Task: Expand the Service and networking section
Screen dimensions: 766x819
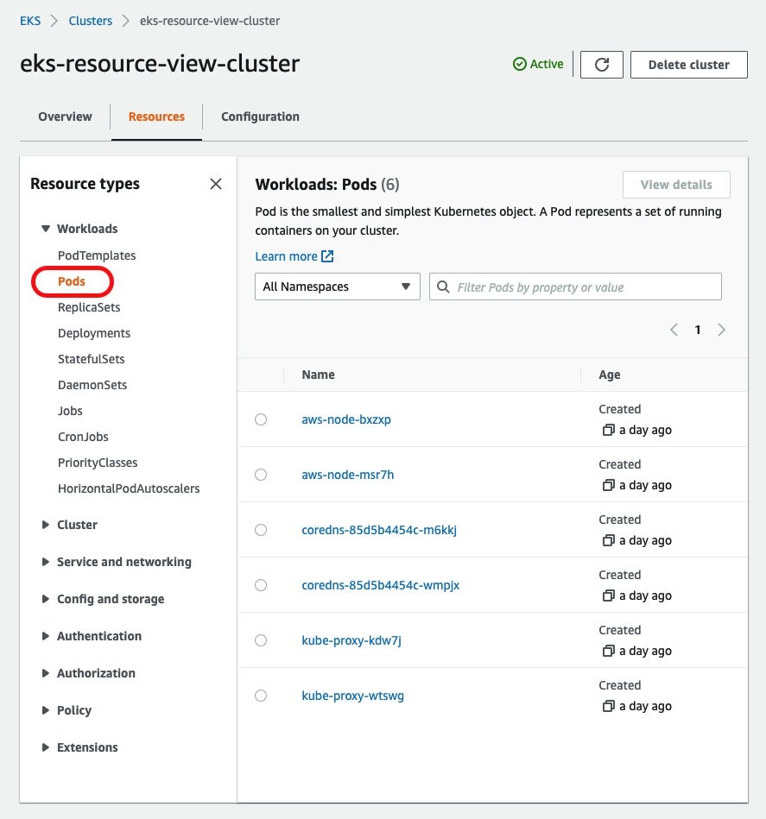Action: tap(46, 562)
